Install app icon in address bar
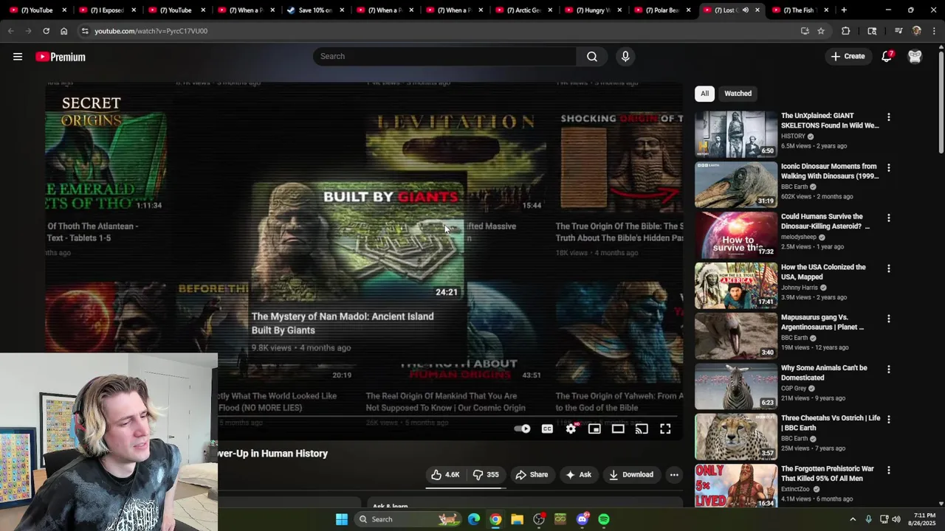The height and width of the screenshot is (531, 945). tap(805, 31)
